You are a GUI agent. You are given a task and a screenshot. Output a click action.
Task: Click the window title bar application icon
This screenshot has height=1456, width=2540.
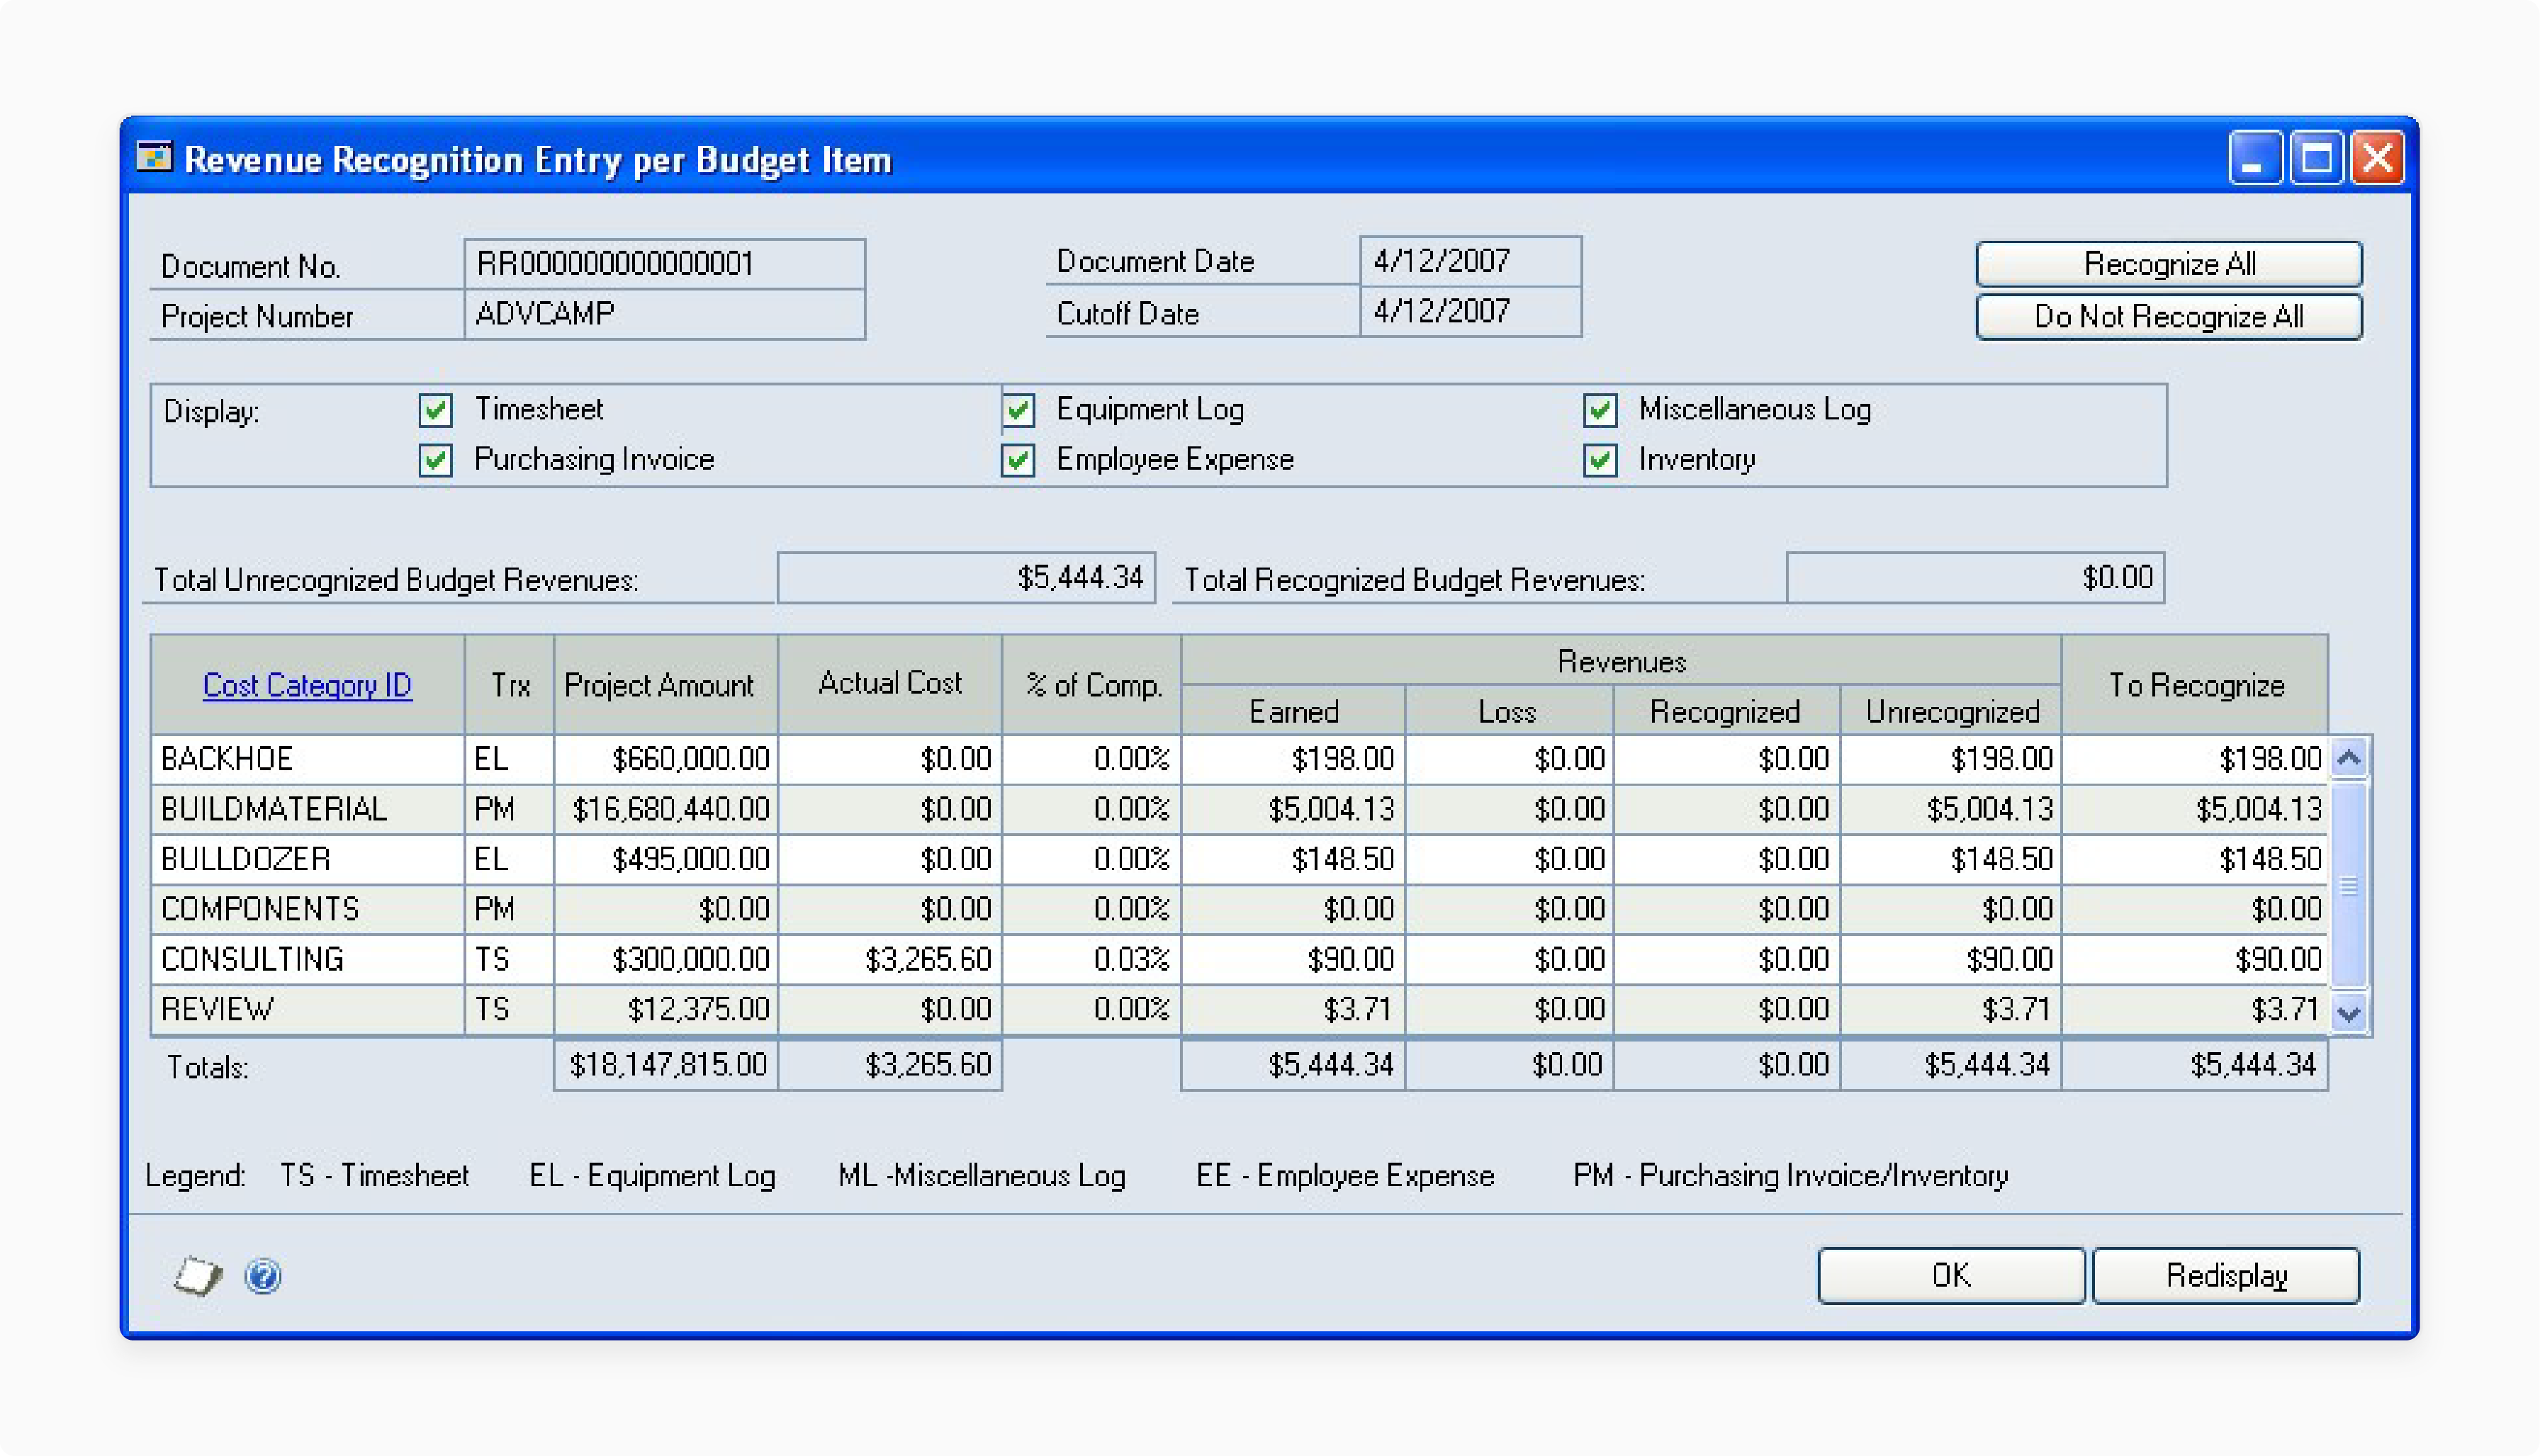pos(154,158)
